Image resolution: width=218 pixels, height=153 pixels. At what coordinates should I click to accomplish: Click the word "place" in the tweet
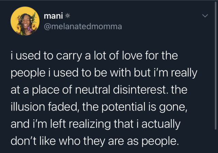coord(46,90)
